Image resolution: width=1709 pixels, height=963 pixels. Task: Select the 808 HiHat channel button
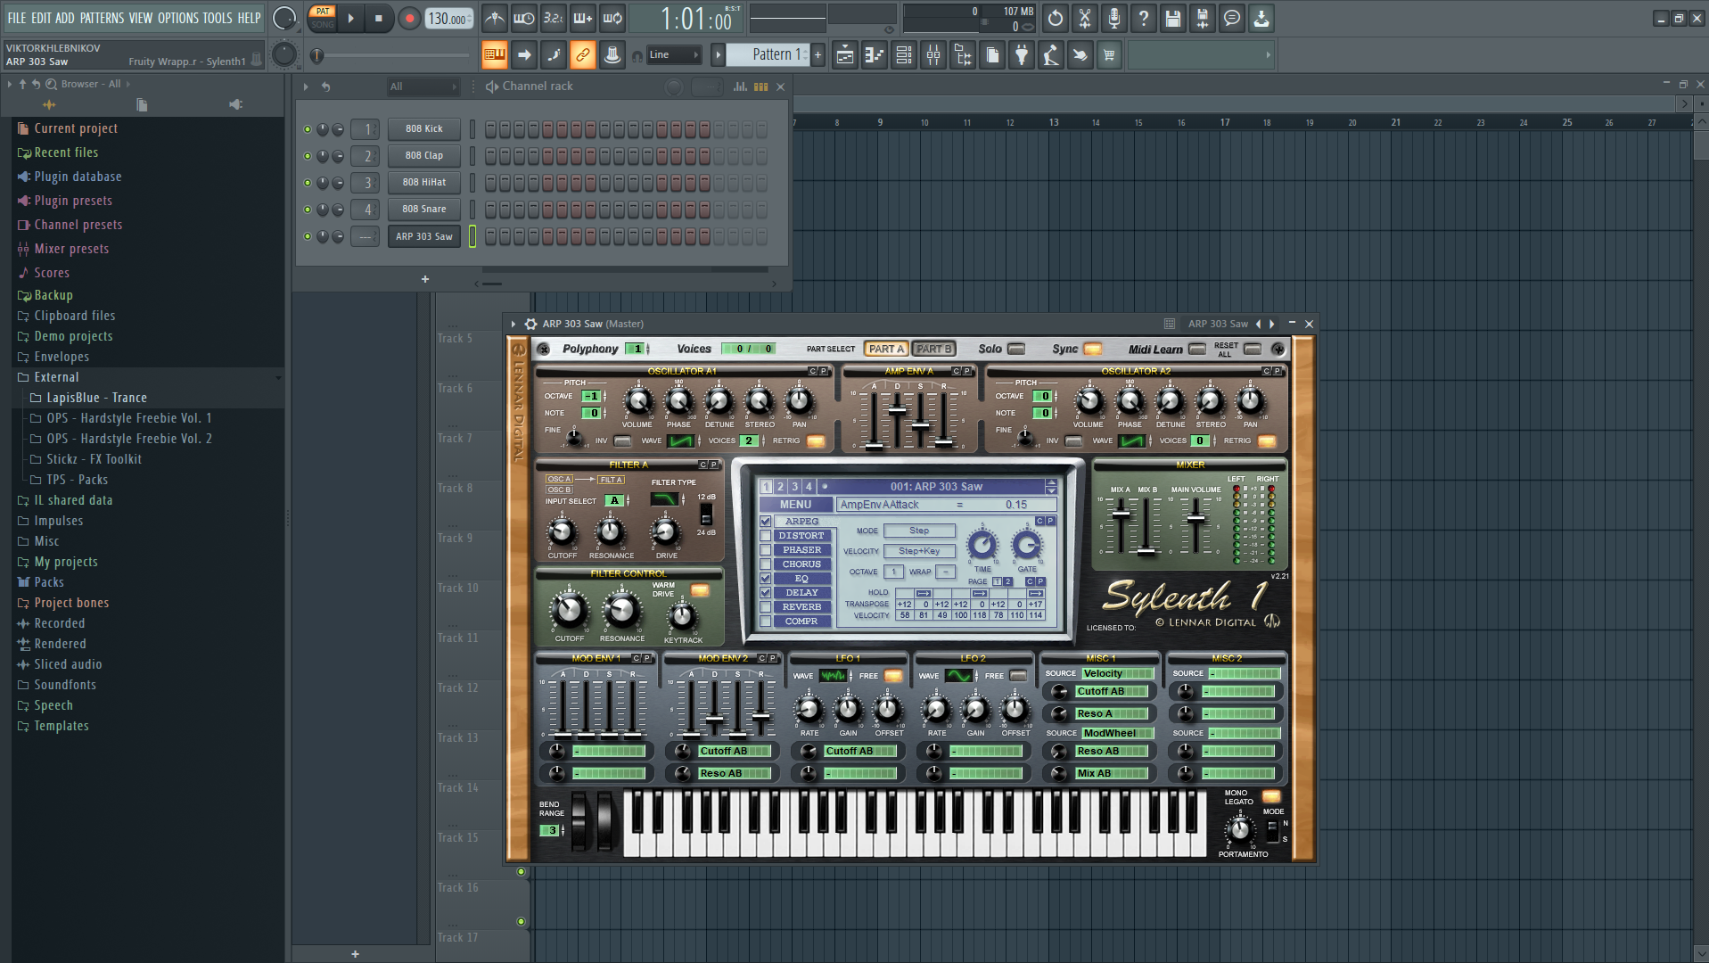(x=424, y=183)
